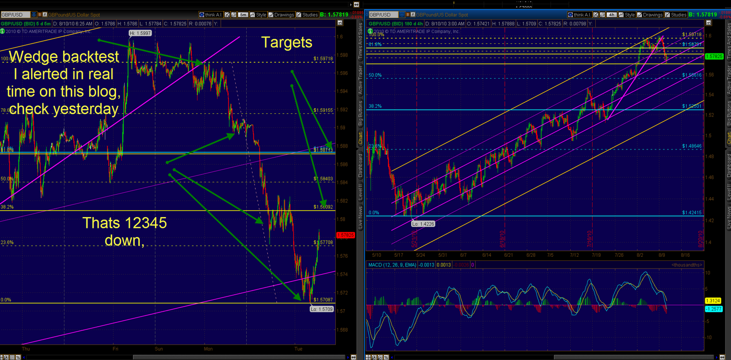Click yellow MACD value 1.3124 label

click(x=713, y=301)
